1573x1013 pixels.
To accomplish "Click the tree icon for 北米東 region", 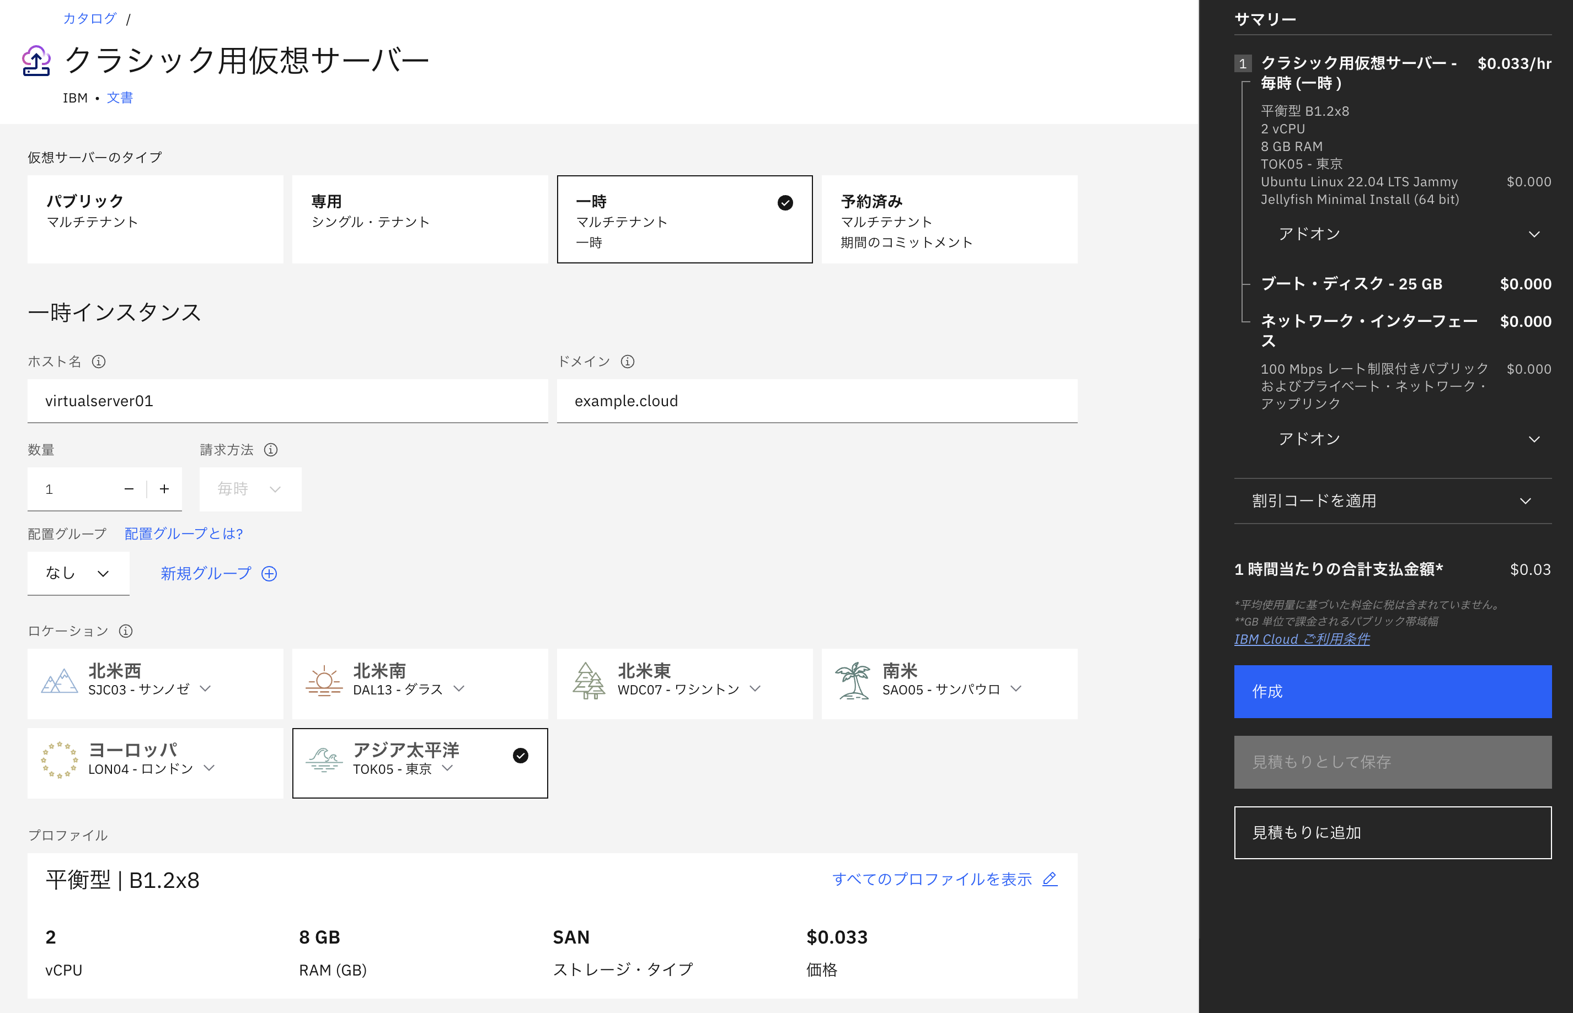I will point(588,681).
